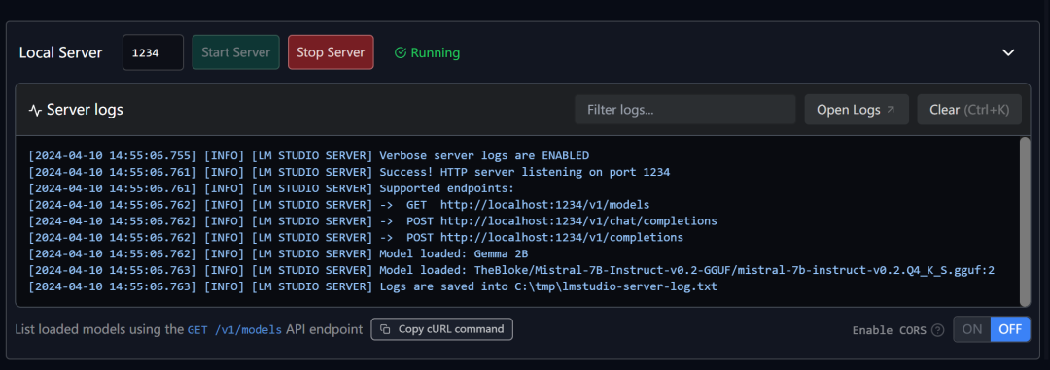Click the GET http://localhost:1234/v1/models log line
Viewport: 1050px width, 370px height.
[339, 205]
